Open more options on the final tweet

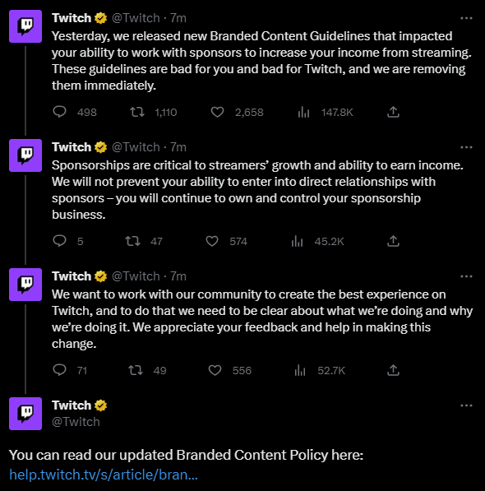(466, 405)
